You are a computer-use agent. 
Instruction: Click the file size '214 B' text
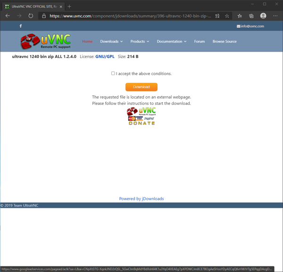click(x=133, y=57)
